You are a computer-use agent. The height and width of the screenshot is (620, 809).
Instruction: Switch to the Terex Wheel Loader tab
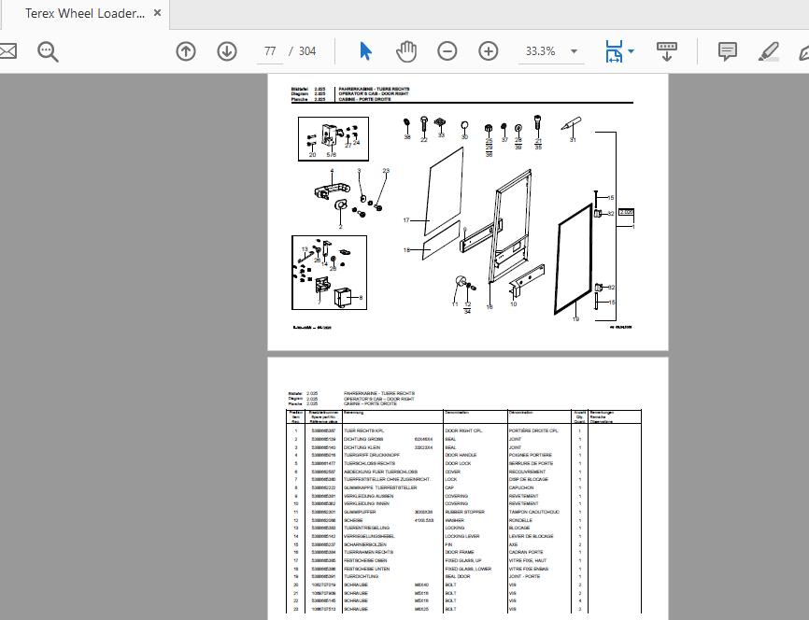[x=84, y=14]
